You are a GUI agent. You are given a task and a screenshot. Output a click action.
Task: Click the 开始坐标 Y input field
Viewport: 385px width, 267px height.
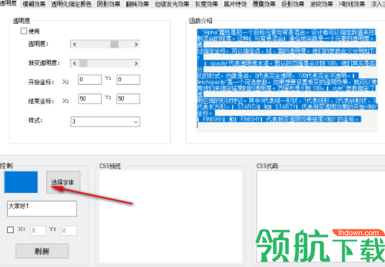pyautogui.click(x=128, y=80)
